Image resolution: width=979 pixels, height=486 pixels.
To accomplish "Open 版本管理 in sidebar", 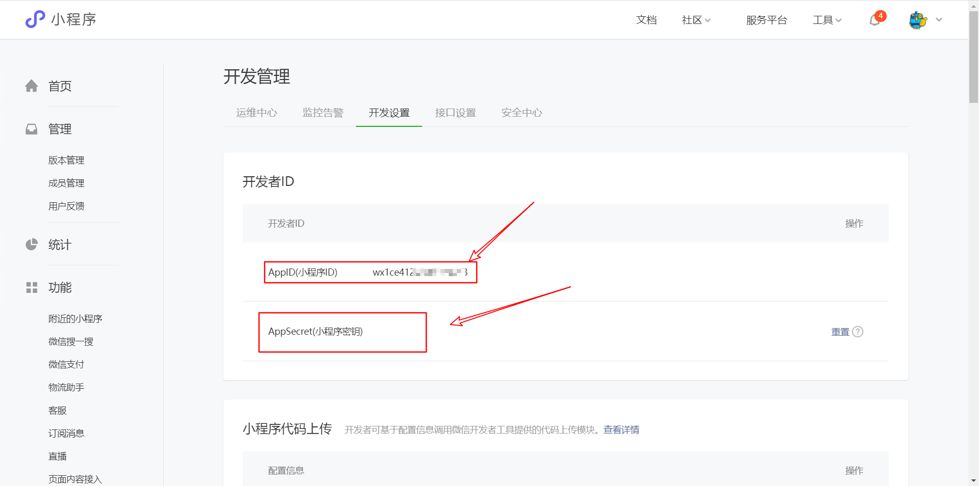I will 66,160.
